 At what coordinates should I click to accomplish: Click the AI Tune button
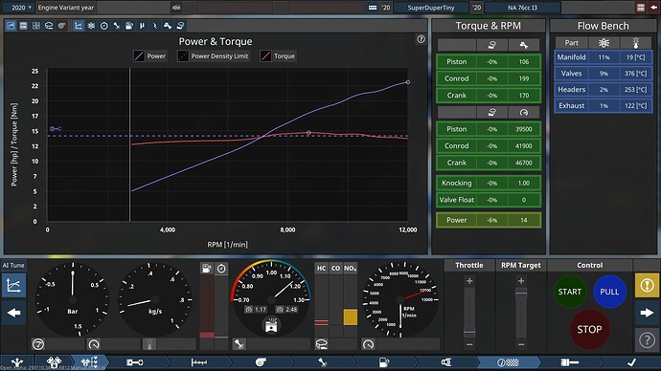[13, 265]
